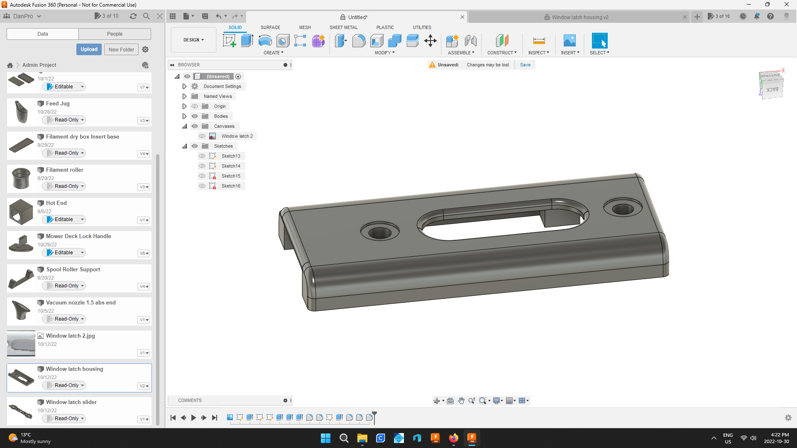The height and width of the screenshot is (448, 797).
Task: Click Save button to save changes
Action: (x=524, y=65)
